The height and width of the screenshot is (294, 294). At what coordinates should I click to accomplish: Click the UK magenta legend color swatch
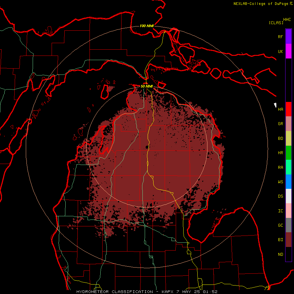[288, 51]
